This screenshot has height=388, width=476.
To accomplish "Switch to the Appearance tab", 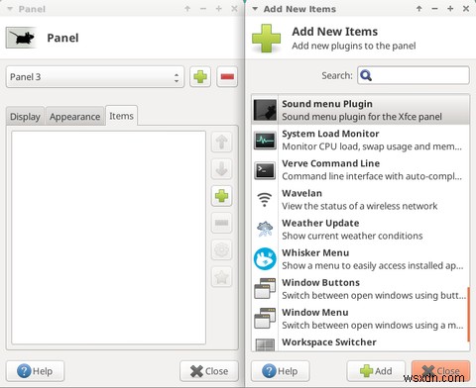I will tap(75, 117).
